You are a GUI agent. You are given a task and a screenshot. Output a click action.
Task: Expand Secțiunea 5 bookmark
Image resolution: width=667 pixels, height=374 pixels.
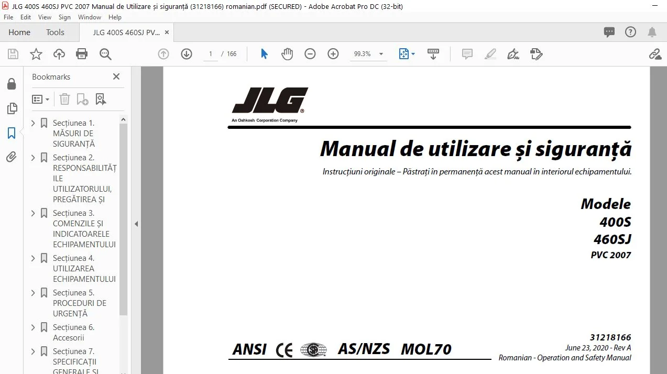34,293
